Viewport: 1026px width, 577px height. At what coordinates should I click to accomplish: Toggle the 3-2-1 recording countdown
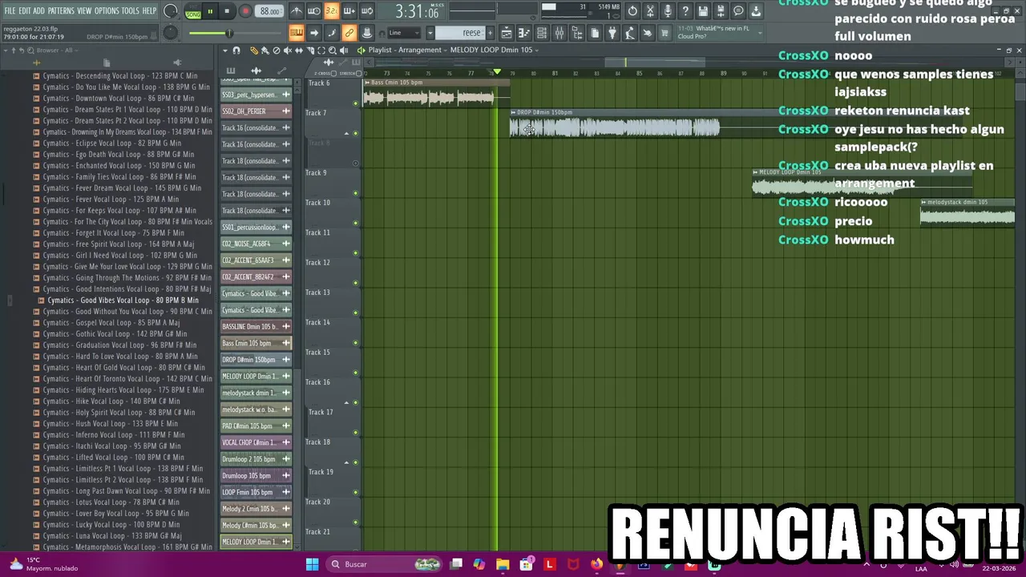click(x=331, y=11)
